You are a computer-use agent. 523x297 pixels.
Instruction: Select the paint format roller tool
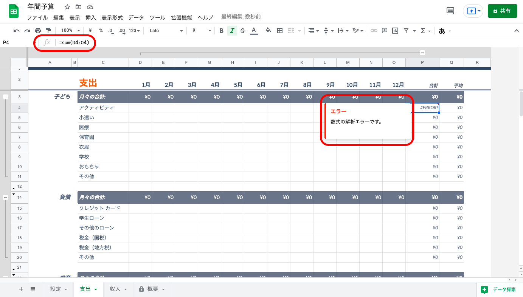click(x=48, y=31)
